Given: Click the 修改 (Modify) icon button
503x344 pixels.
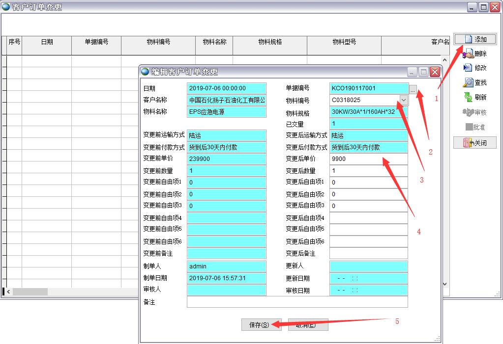Looking at the screenshot, I should [x=475, y=68].
